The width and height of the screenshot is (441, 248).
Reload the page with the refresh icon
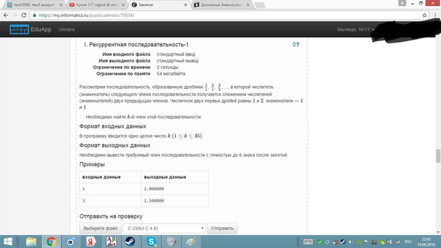pos(24,15)
